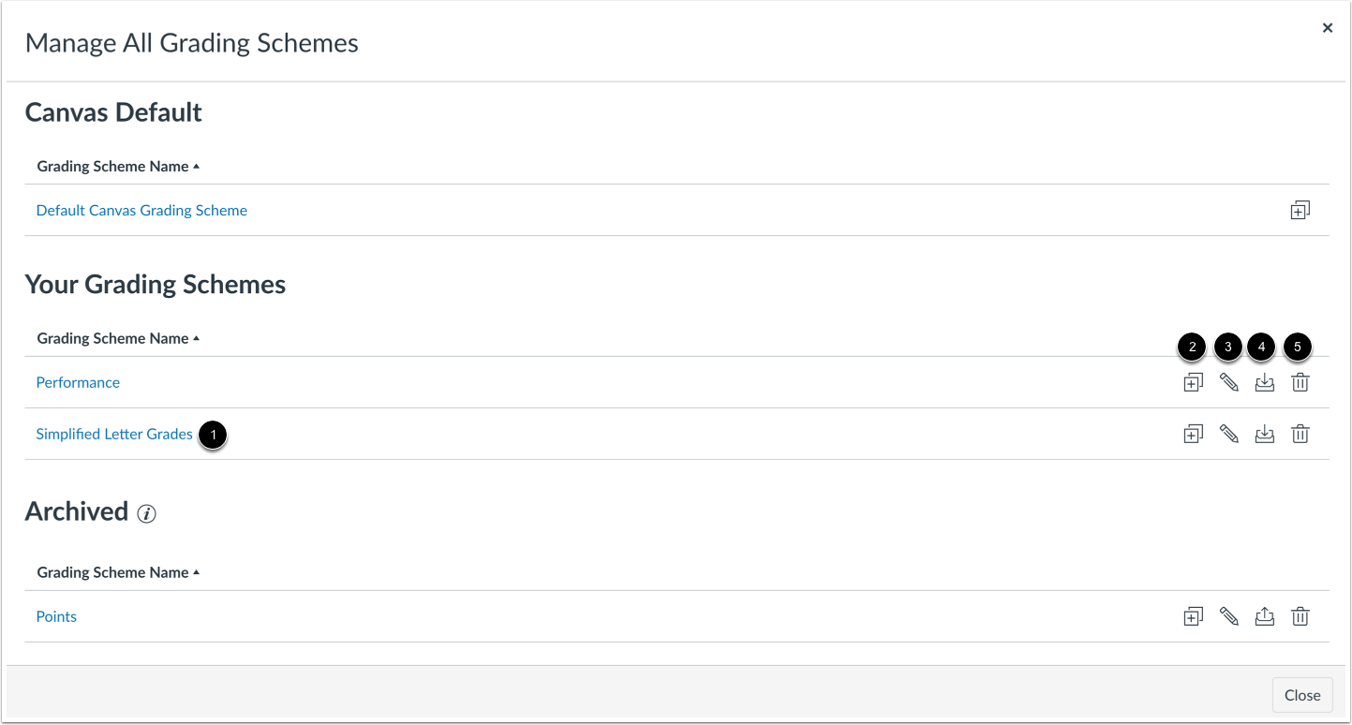The height and width of the screenshot is (725, 1352).
Task: Duplicate the archived Points scheme
Action: 1193,616
